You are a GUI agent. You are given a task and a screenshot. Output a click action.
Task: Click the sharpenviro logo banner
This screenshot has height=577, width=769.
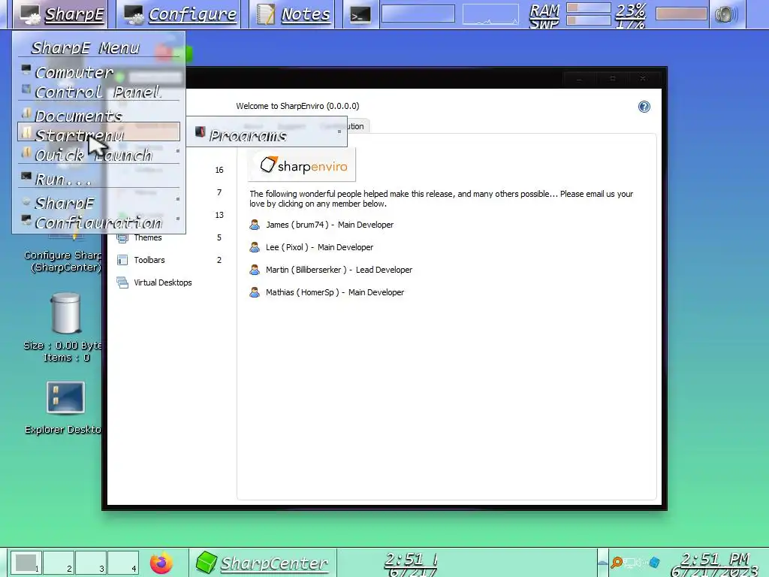point(302,165)
